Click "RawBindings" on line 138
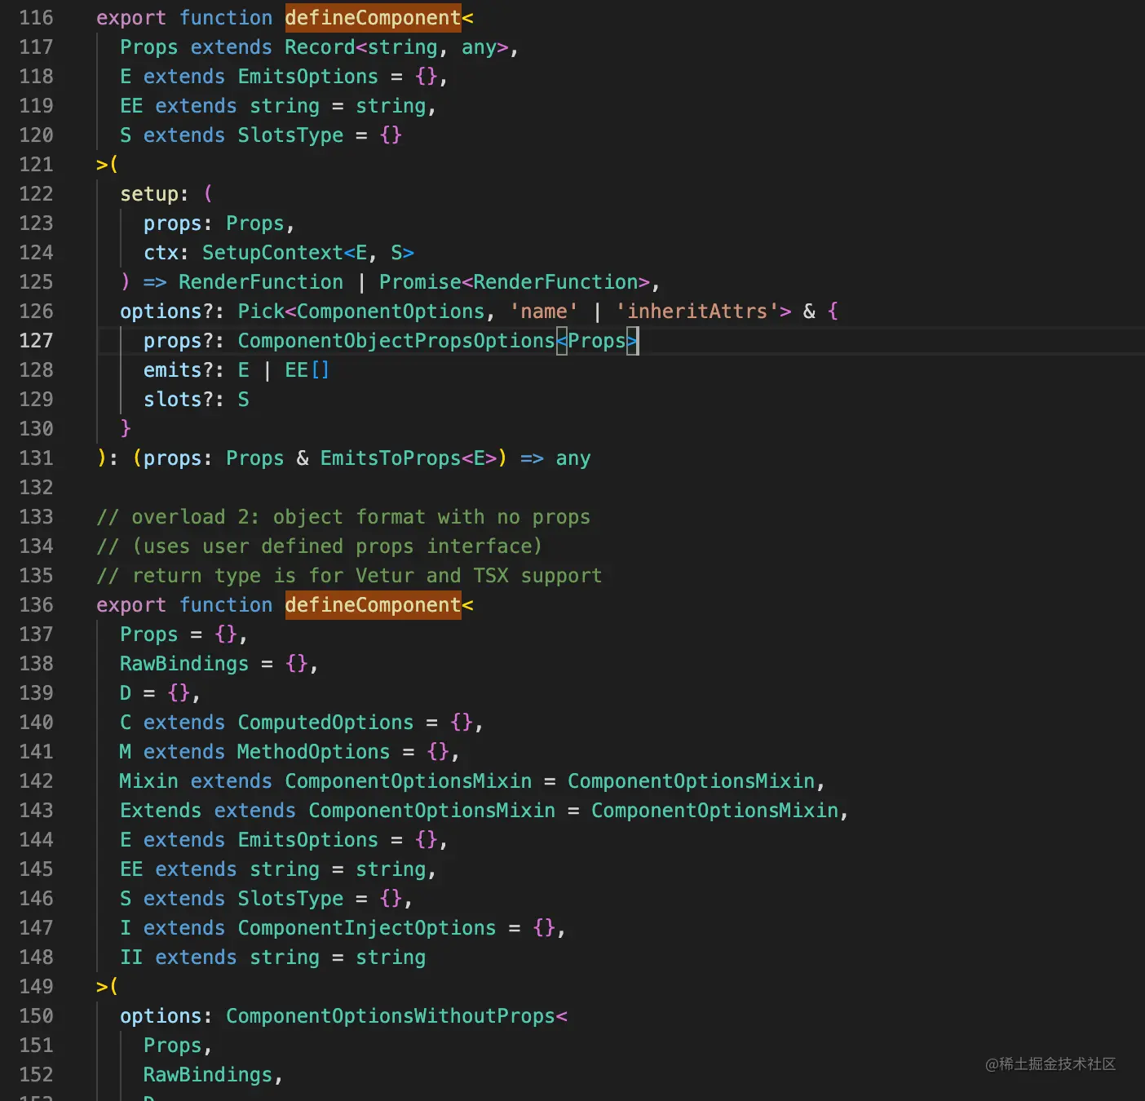Image resolution: width=1145 pixels, height=1101 pixels. (x=184, y=664)
